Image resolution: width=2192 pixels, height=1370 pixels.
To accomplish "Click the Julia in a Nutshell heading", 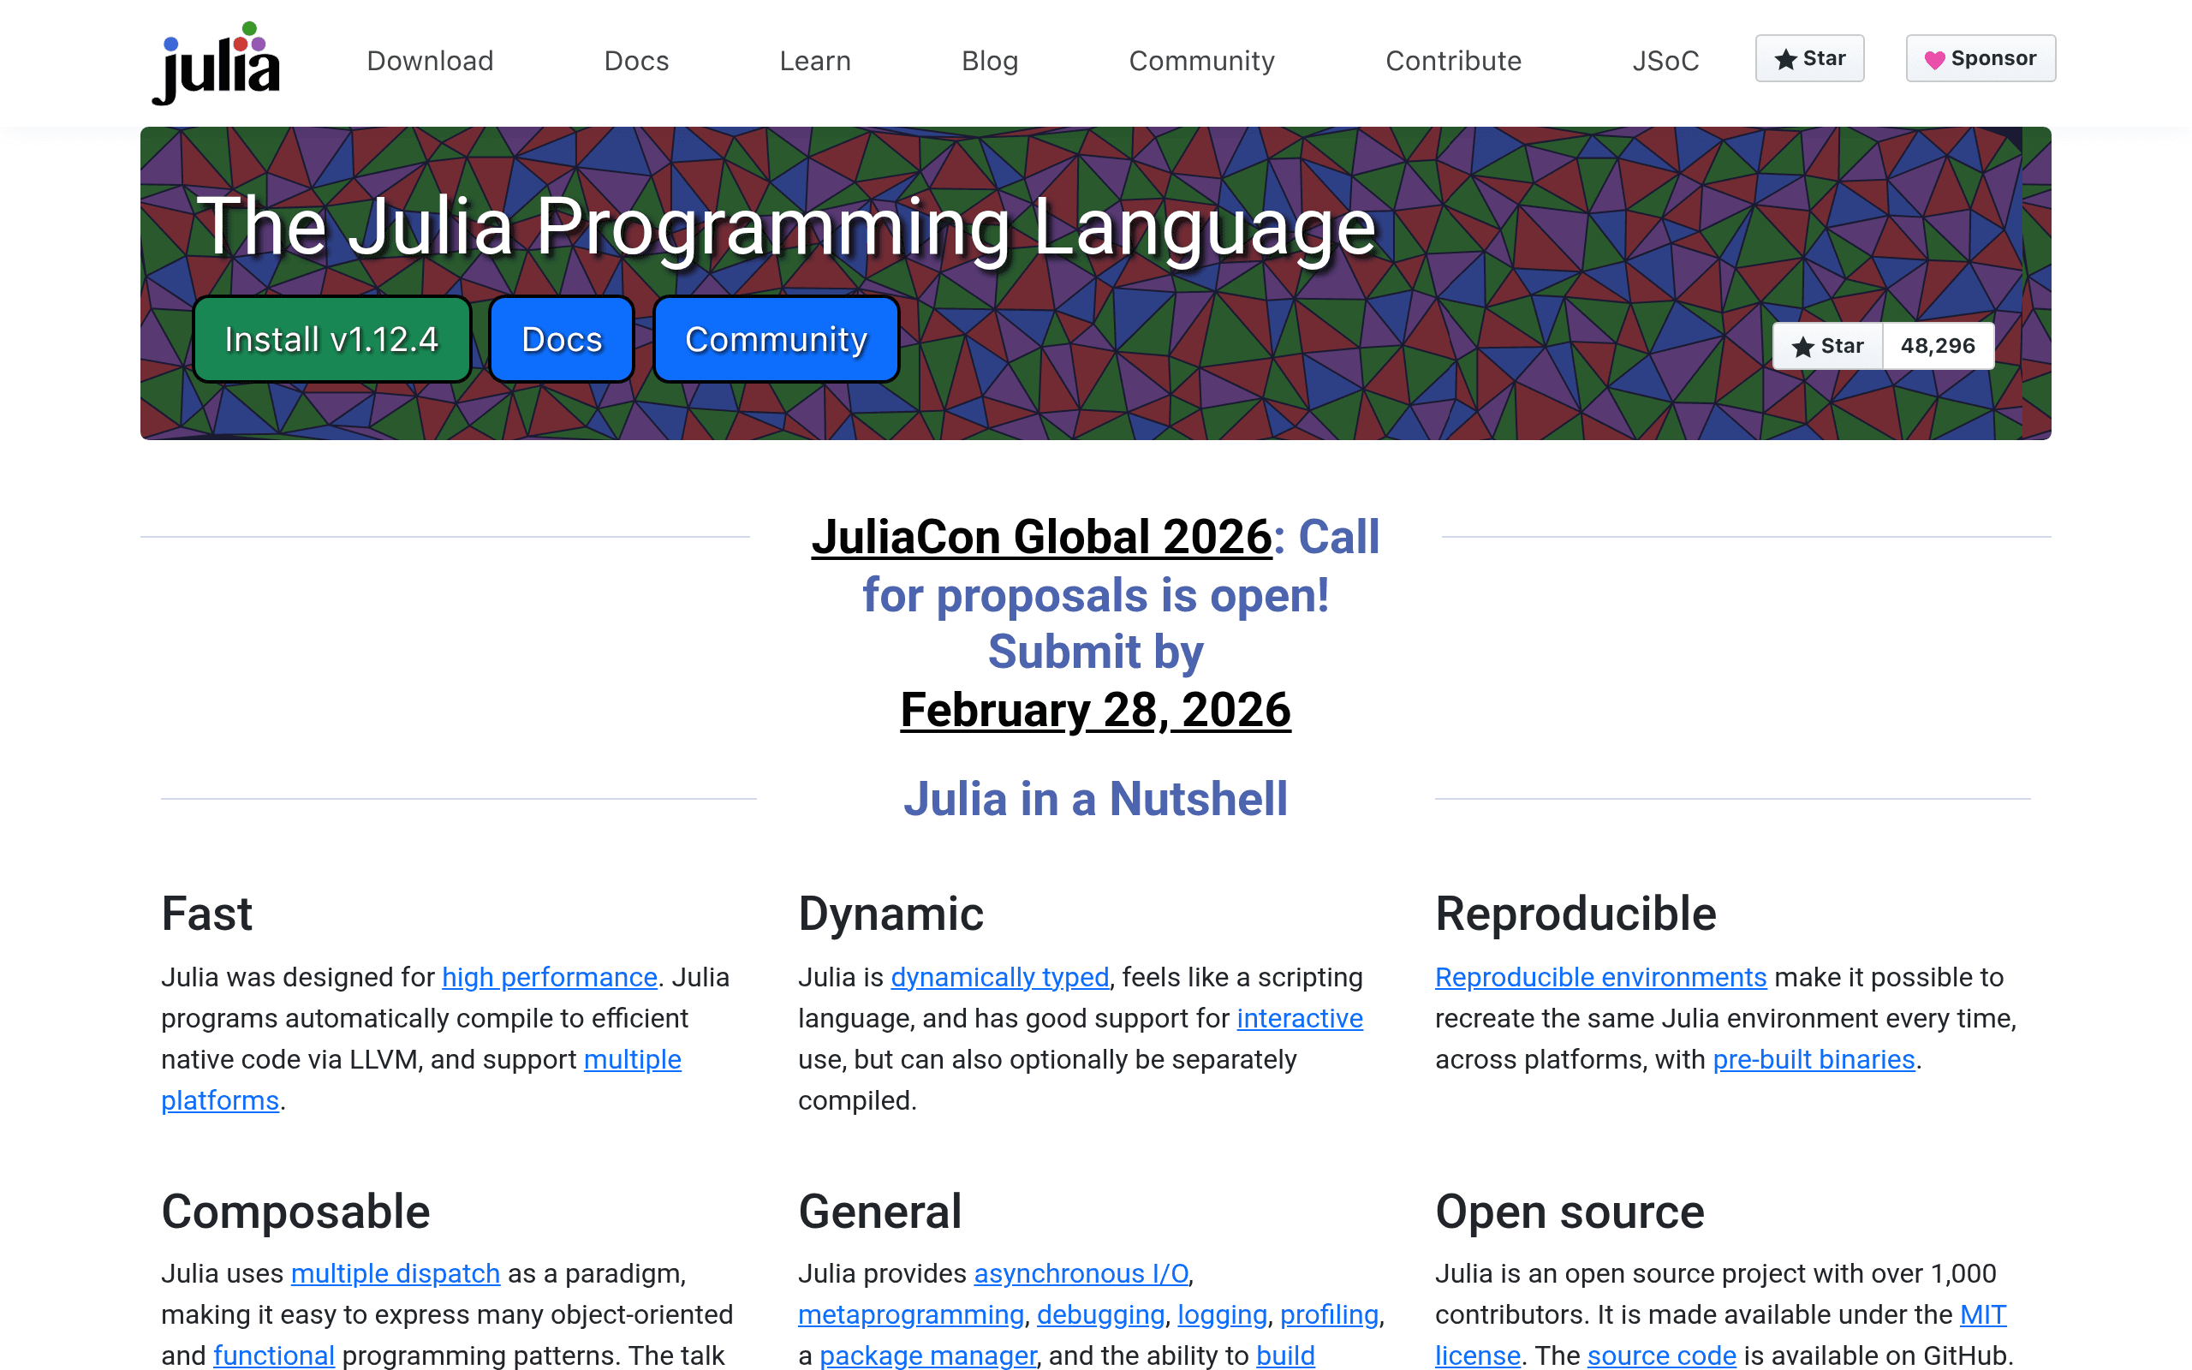I will (1095, 798).
